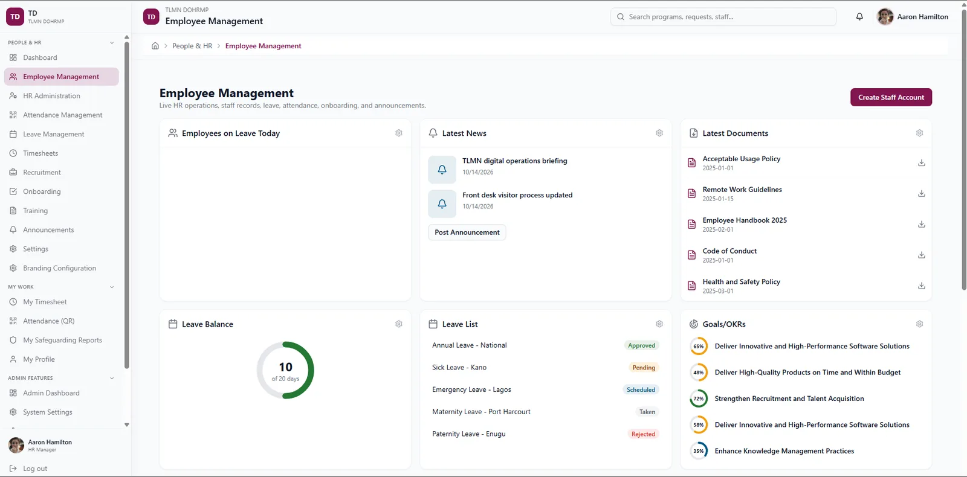Click Post Announcement button
This screenshot has height=477, width=967.
pos(467,232)
